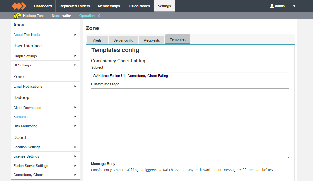Open the admin dropdown arrow
Image resolution: width=313 pixels, height=181 pixels.
pos(294,6)
